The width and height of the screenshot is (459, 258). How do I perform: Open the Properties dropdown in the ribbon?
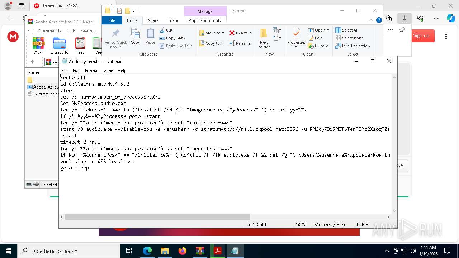pos(296,38)
